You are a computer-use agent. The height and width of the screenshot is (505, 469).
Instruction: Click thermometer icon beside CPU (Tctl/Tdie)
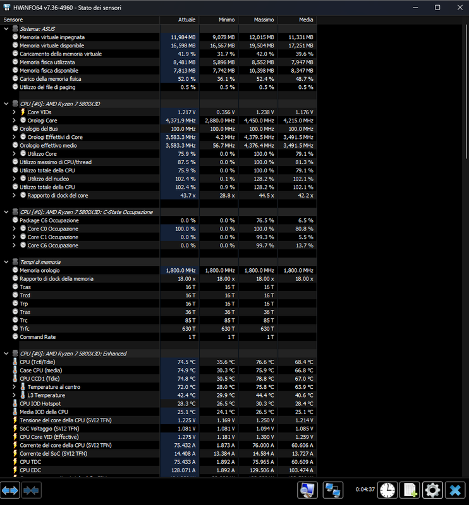tap(15, 362)
